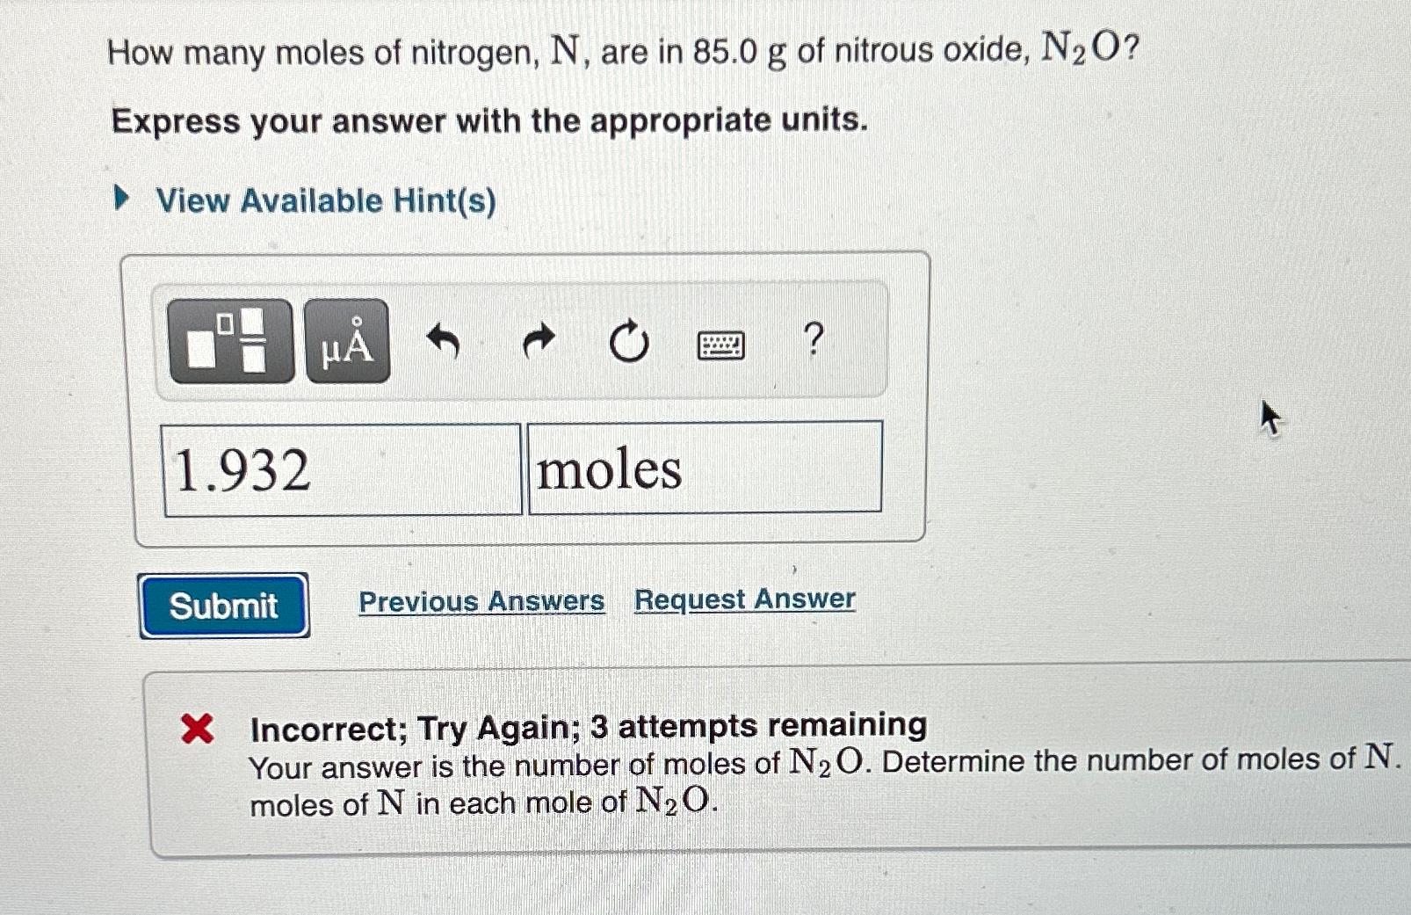Click the units field containing moles
Viewport: 1411px width, 915px height.
[x=705, y=468]
